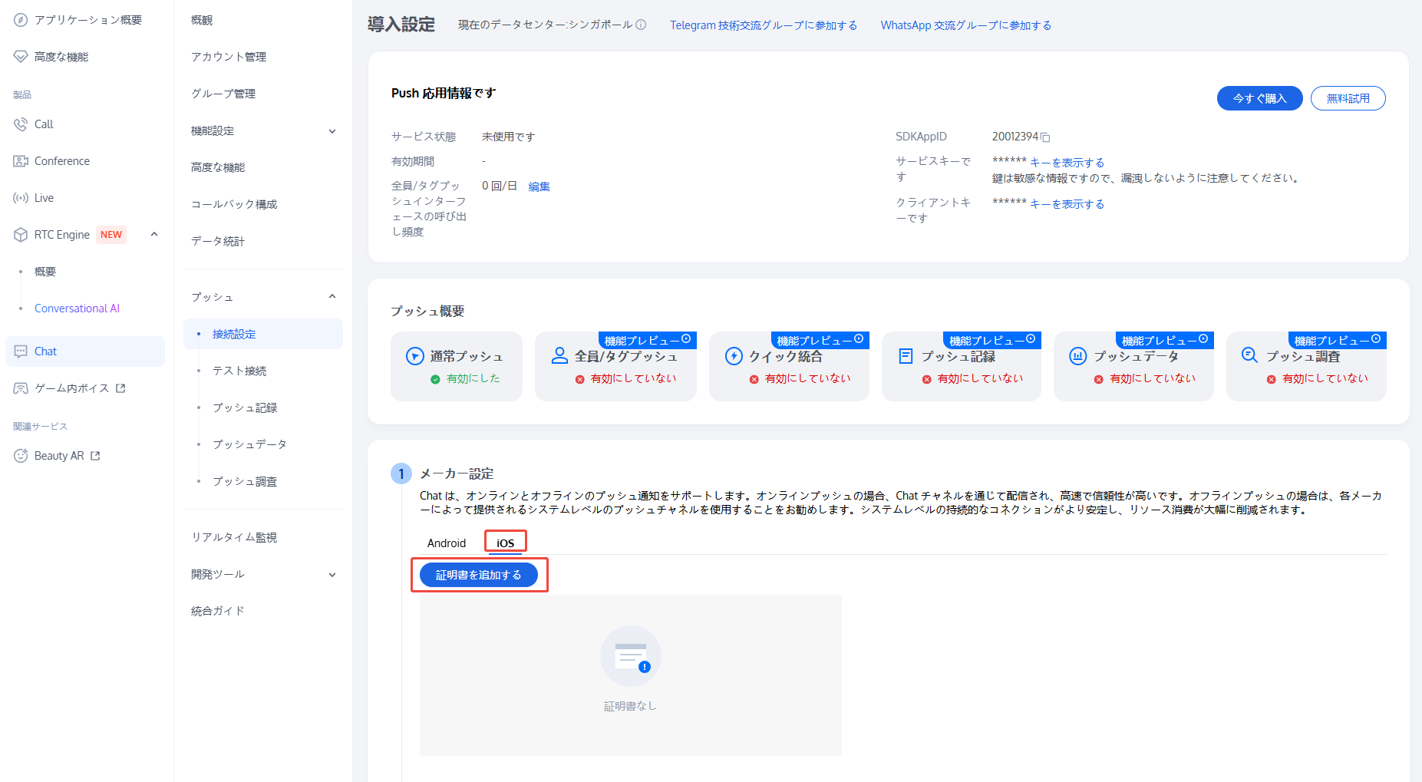Screen dimensions: 1422x782
Task: Click the ゲーム内ボイス external link icon
Action: tap(120, 388)
